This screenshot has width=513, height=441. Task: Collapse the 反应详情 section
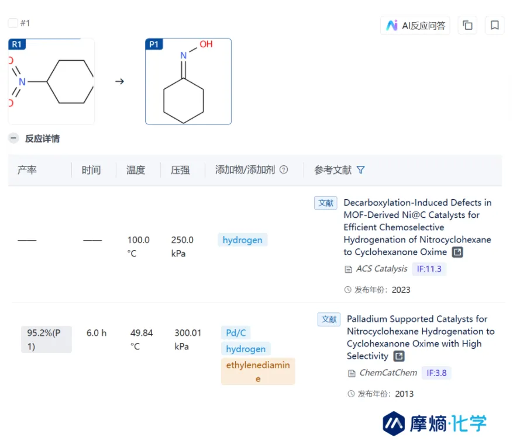13,138
